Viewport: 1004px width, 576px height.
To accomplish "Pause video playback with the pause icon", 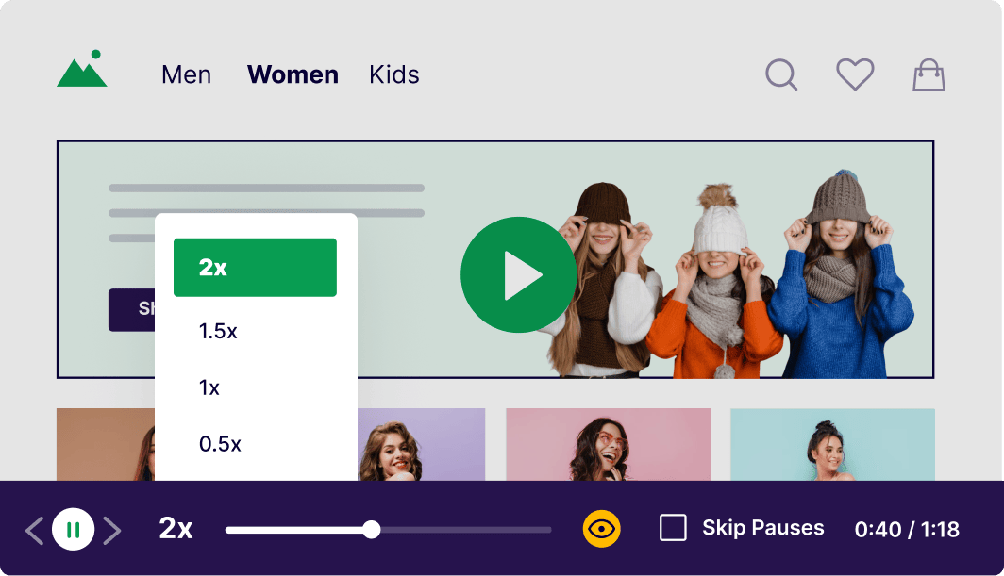I will point(74,529).
